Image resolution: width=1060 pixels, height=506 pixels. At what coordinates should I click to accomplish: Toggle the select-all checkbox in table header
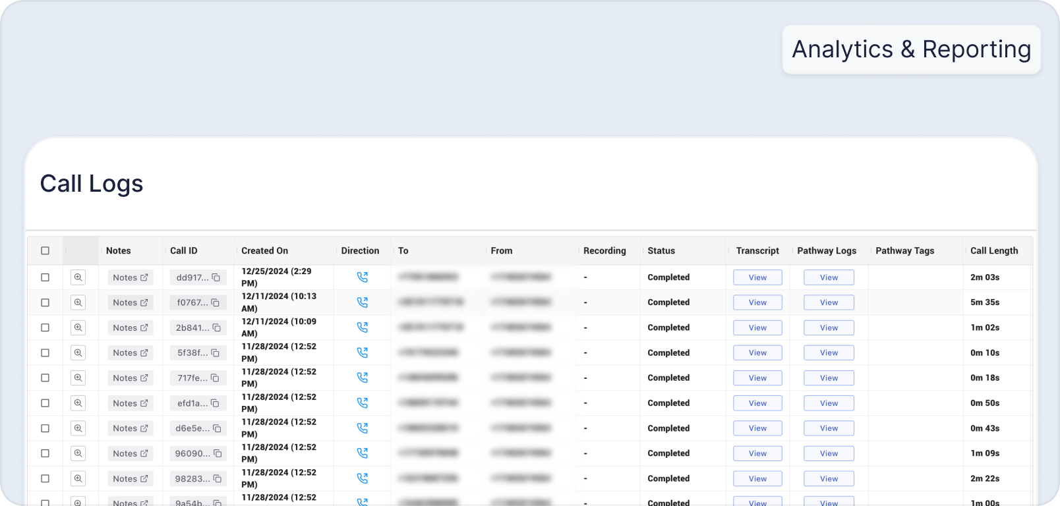point(45,251)
